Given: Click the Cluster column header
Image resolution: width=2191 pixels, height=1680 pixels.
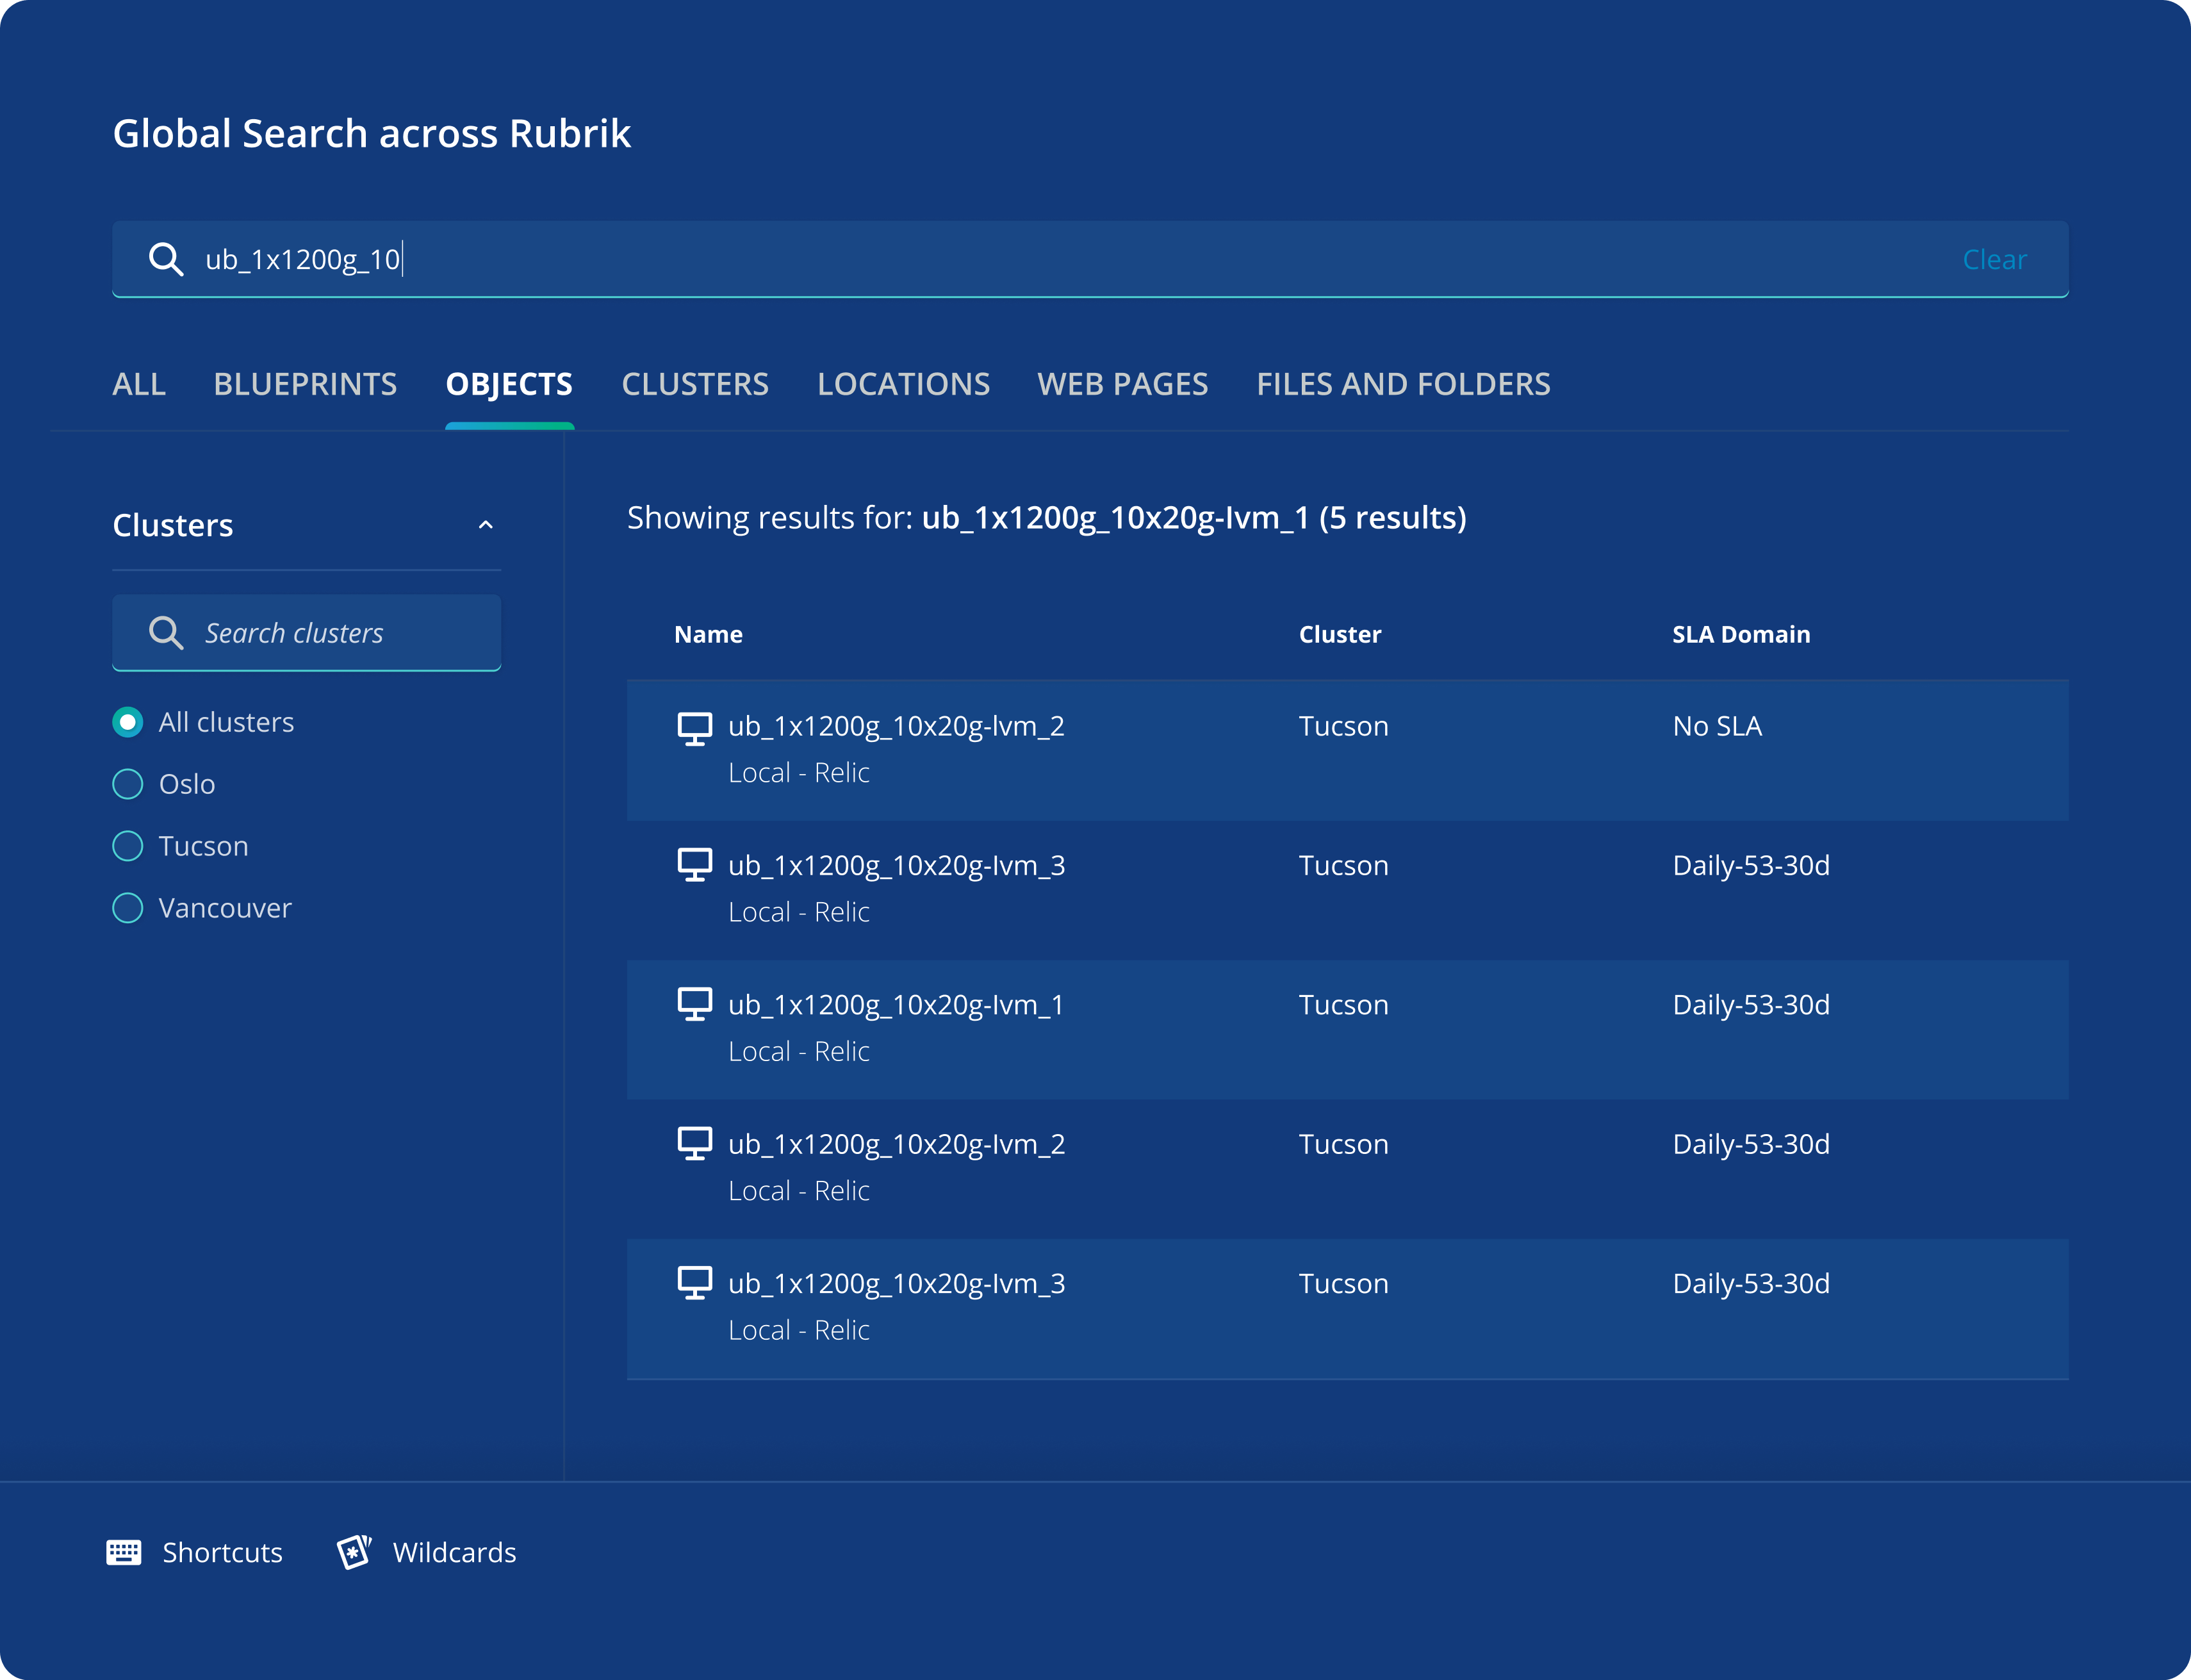Looking at the screenshot, I should (1340, 634).
